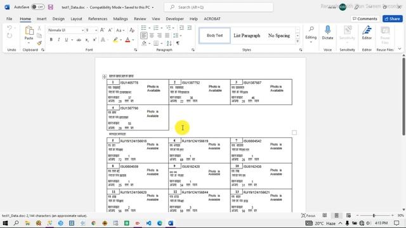This screenshot has height=228, width=406.
Task: Click the Sort icon
Action: [x=169, y=43]
